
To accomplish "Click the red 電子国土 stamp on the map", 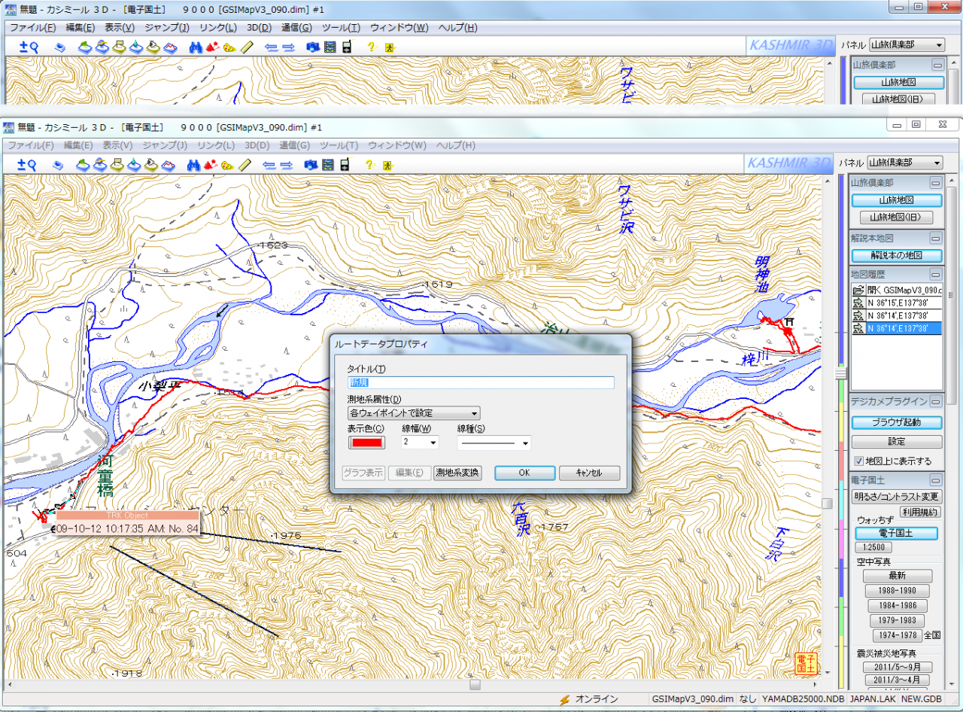I will [806, 662].
